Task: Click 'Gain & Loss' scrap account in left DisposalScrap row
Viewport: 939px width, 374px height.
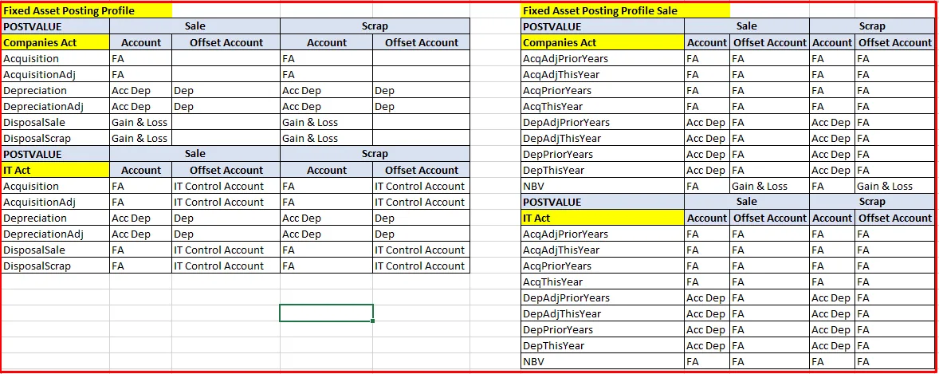Action: (x=309, y=139)
